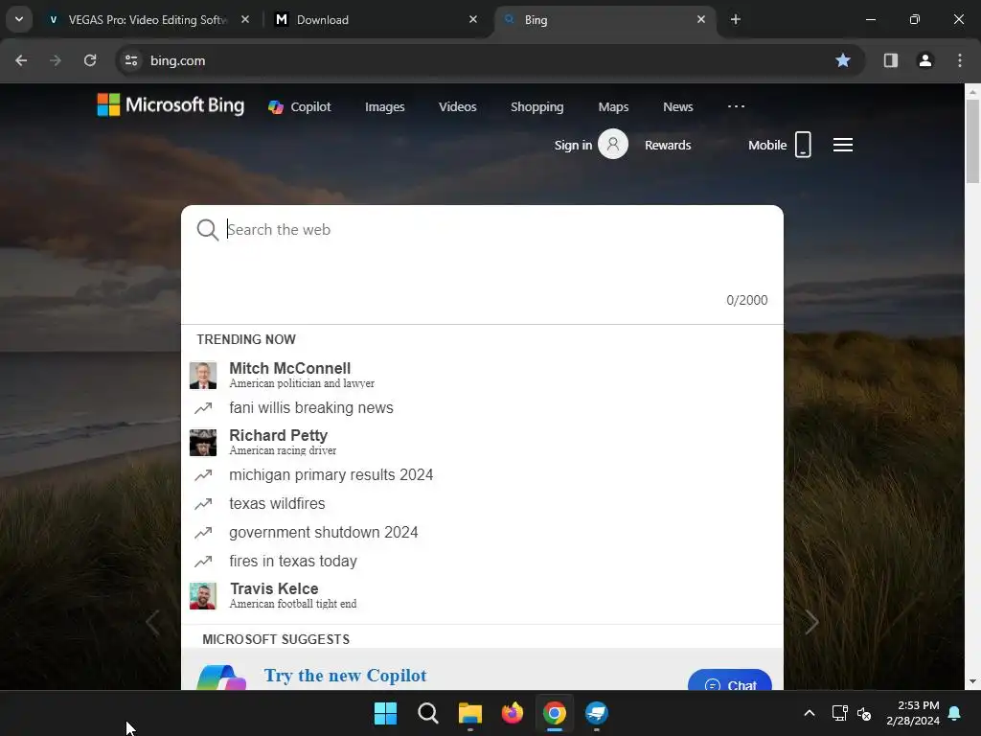
Task: Open File Explorer from taskbar
Action: tap(469, 713)
